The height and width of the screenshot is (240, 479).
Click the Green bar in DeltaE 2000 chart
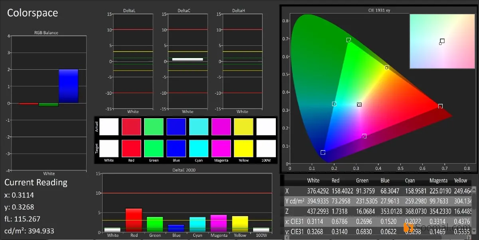(x=155, y=224)
